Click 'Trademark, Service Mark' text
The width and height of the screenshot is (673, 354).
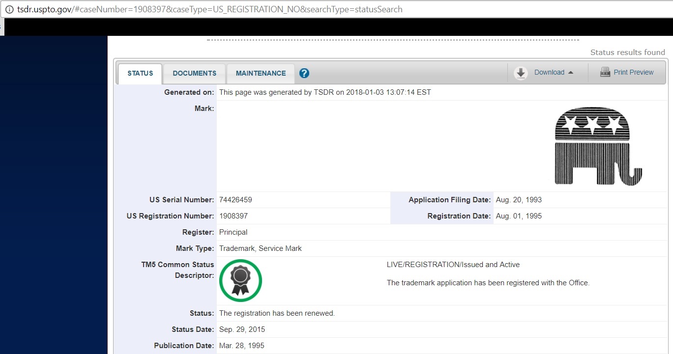tap(261, 248)
